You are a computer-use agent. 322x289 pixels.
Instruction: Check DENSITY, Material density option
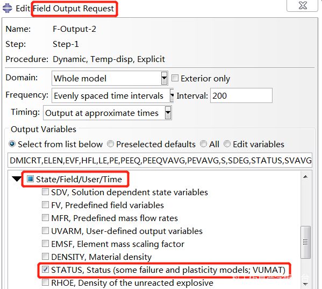click(45, 257)
